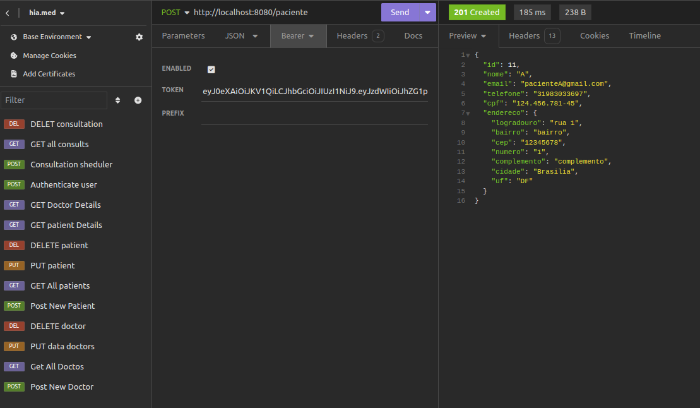The image size is (700, 408).
Task: Click the email value "pacienteA@gmail.com"
Action: point(564,84)
